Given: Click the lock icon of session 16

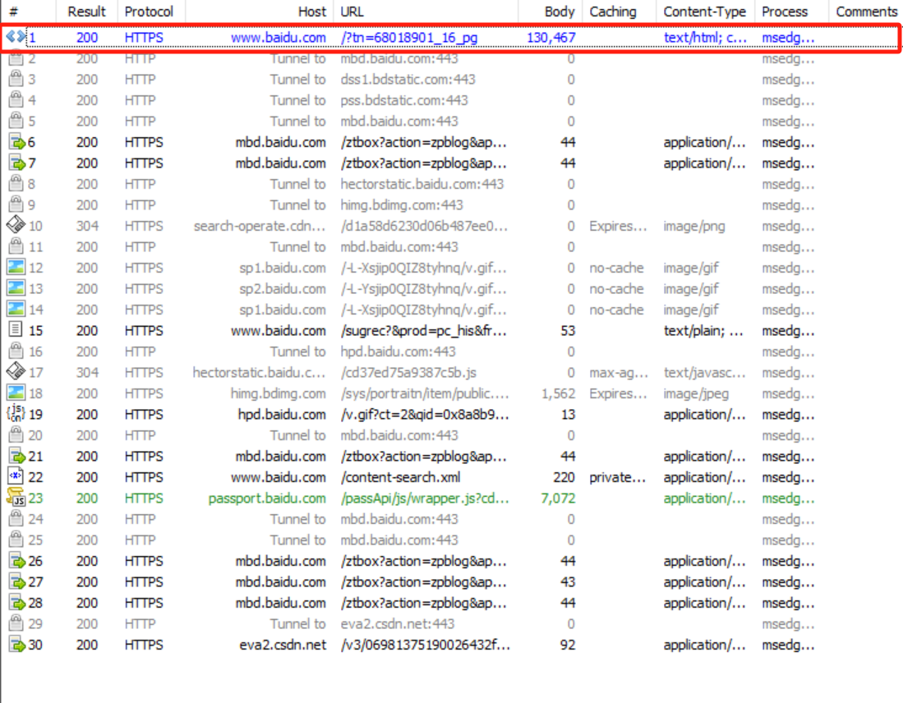Looking at the screenshot, I should [16, 351].
